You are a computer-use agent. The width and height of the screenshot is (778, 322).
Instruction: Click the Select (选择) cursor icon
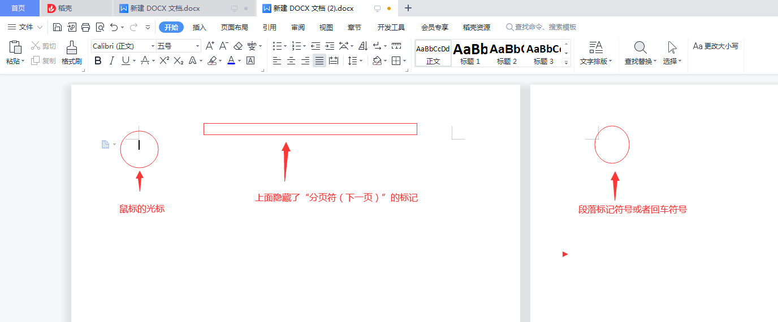coord(672,47)
